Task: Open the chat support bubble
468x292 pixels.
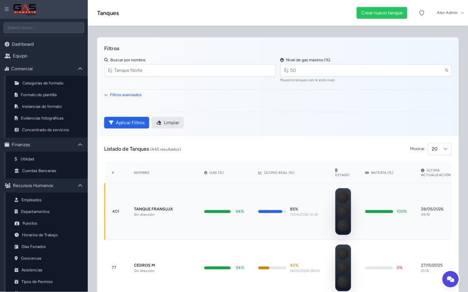Action: (450, 279)
